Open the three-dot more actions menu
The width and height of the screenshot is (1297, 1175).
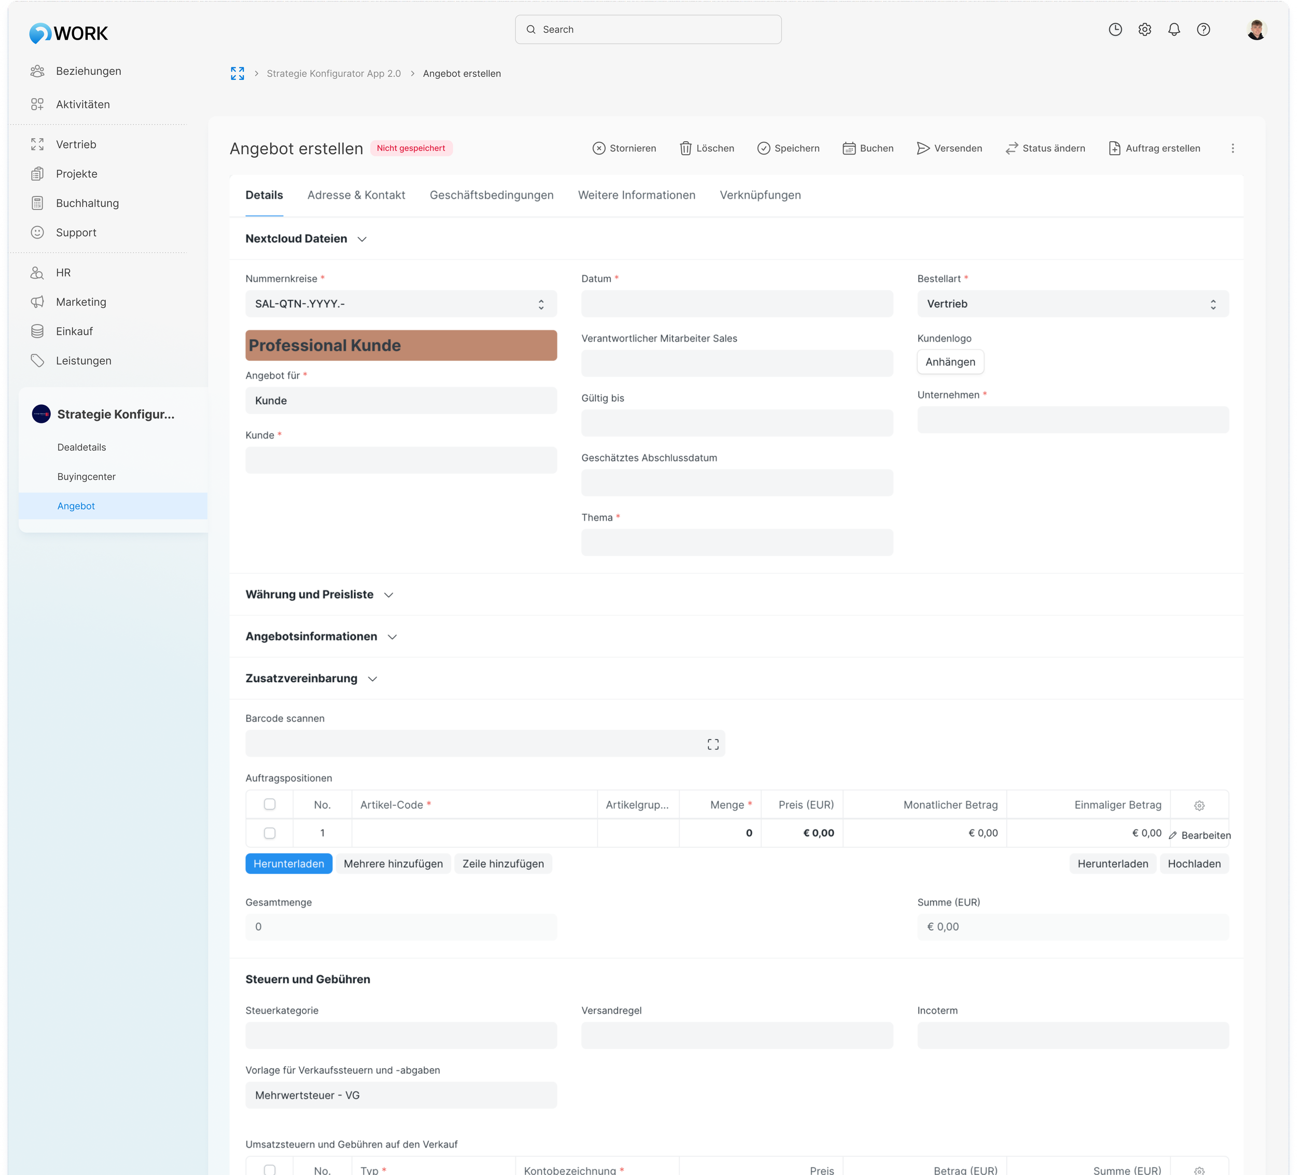coord(1232,148)
